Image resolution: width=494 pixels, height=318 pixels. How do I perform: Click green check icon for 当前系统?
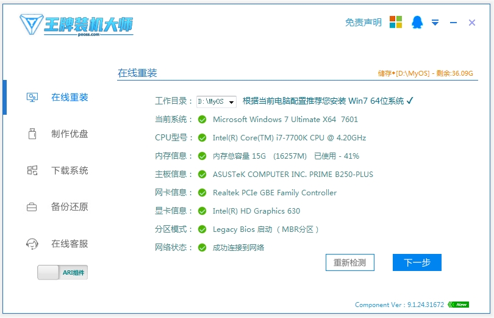[x=202, y=120]
